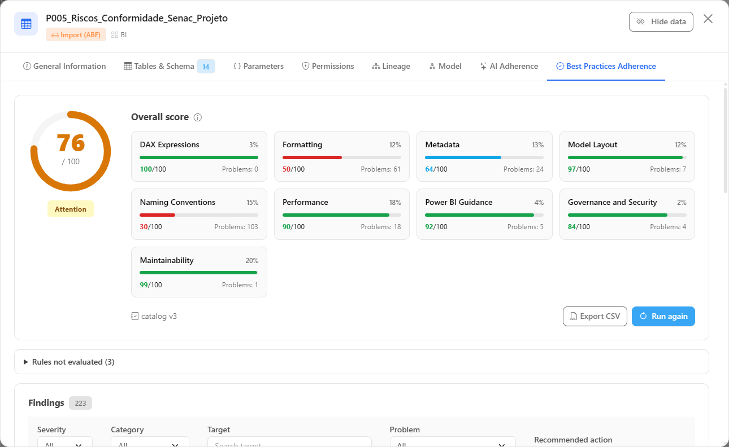This screenshot has height=447, width=729.
Task: Go to the Parameters tab
Action: pyautogui.click(x=258, y=67)
